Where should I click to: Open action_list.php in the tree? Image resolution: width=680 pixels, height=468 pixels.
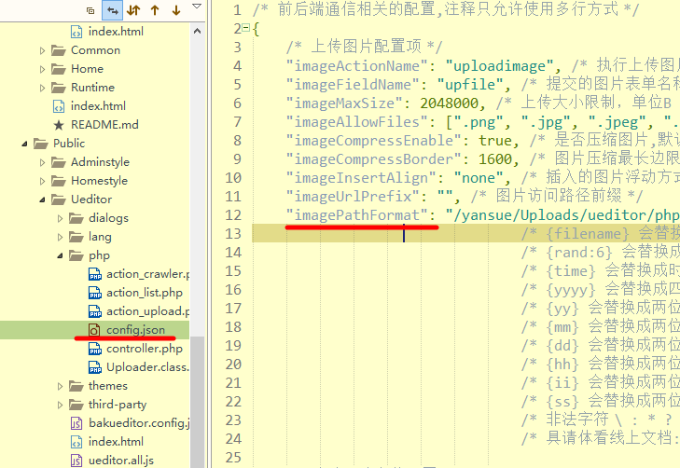[x=145, y=293]
